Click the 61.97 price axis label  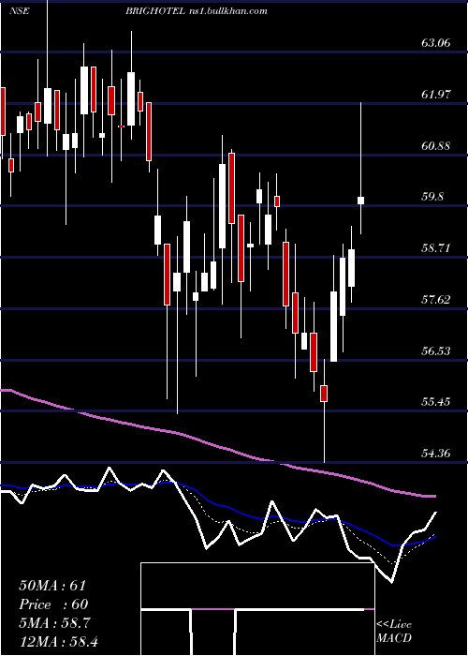pyautogui.click(x=435, y=94)
